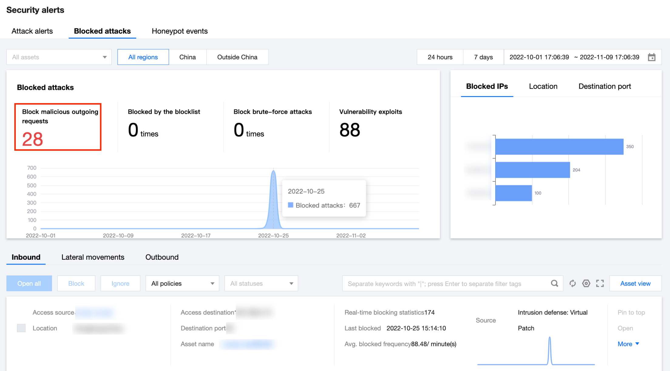
Task: Select the row checkbox beside Location
Action: pyautogui.click(x=21, y=328)
